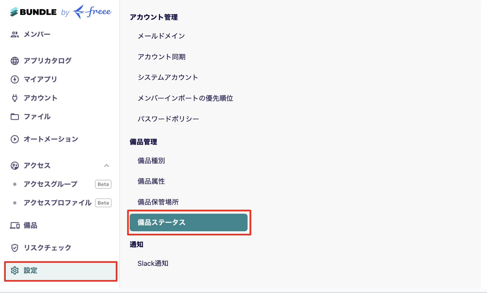
Task: Open アプリカタログ in the sidebar
Action: [47, 61]
